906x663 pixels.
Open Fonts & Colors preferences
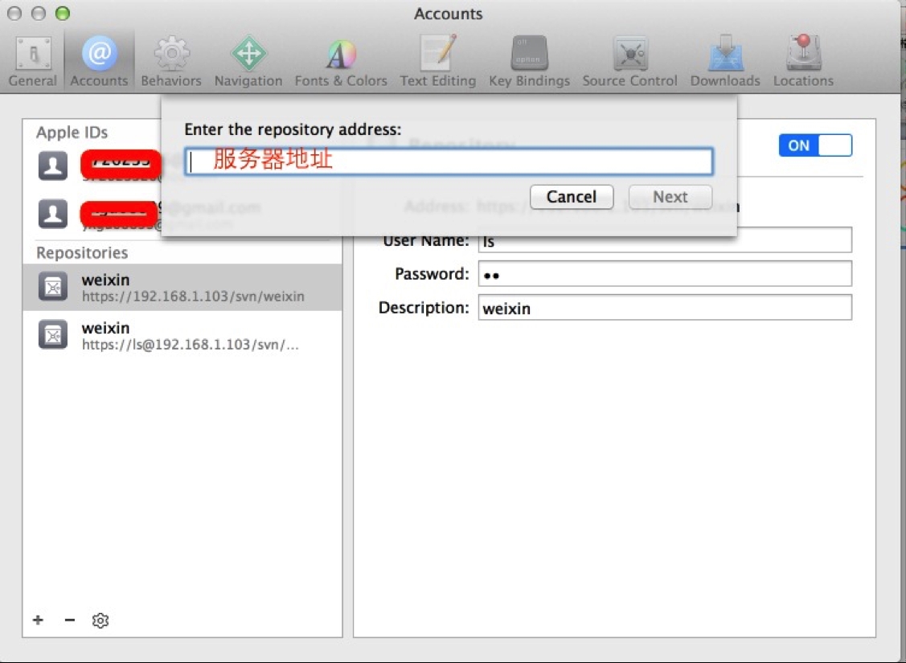(341, 61)
